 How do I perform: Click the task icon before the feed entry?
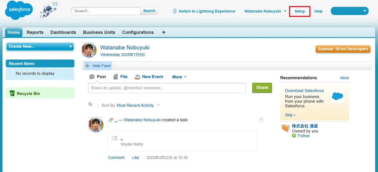point(111,120)
